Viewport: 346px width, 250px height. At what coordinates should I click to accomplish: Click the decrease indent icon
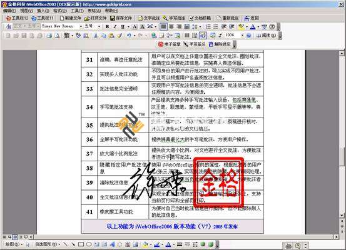pos(223,27)
